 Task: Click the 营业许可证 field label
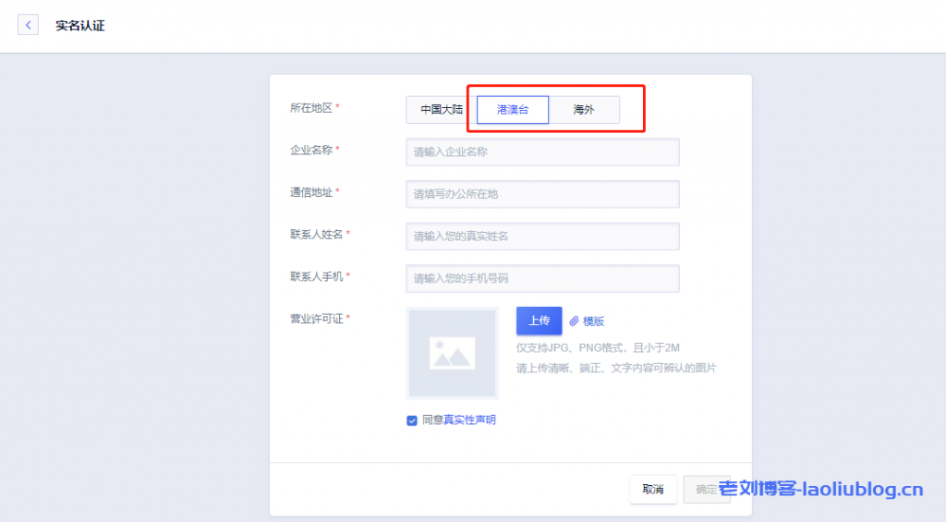pos(317,319)
